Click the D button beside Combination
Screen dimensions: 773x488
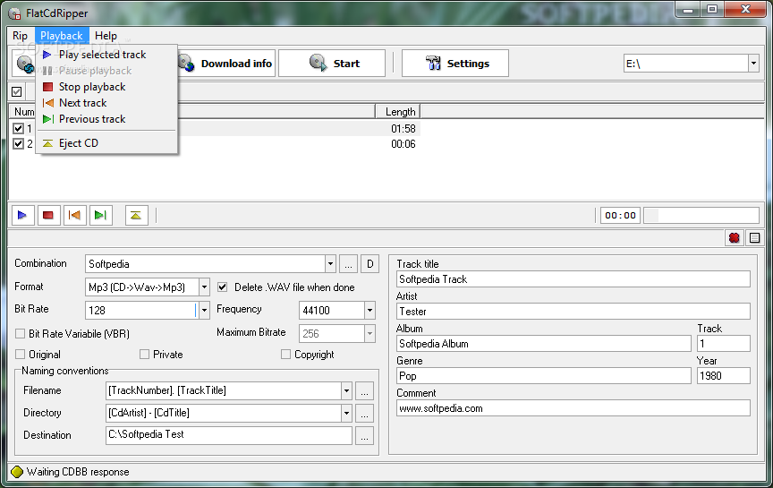point(370,264)
